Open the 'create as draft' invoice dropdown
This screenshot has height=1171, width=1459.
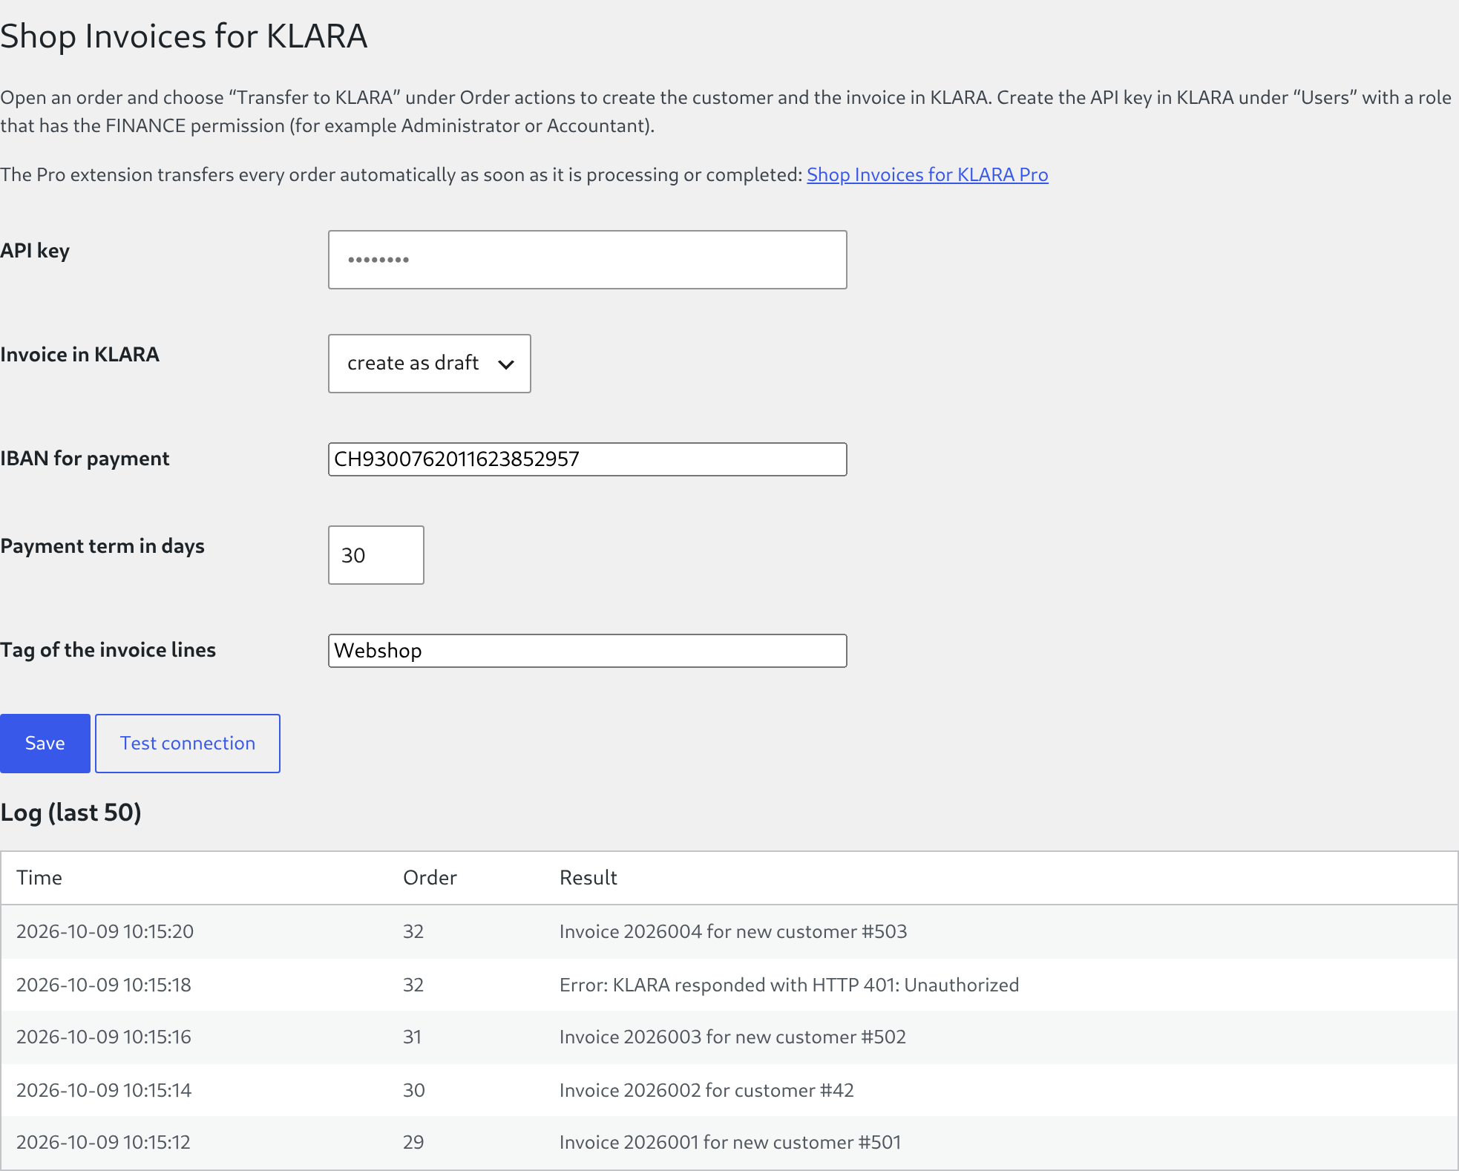click(x=429, y=364)
